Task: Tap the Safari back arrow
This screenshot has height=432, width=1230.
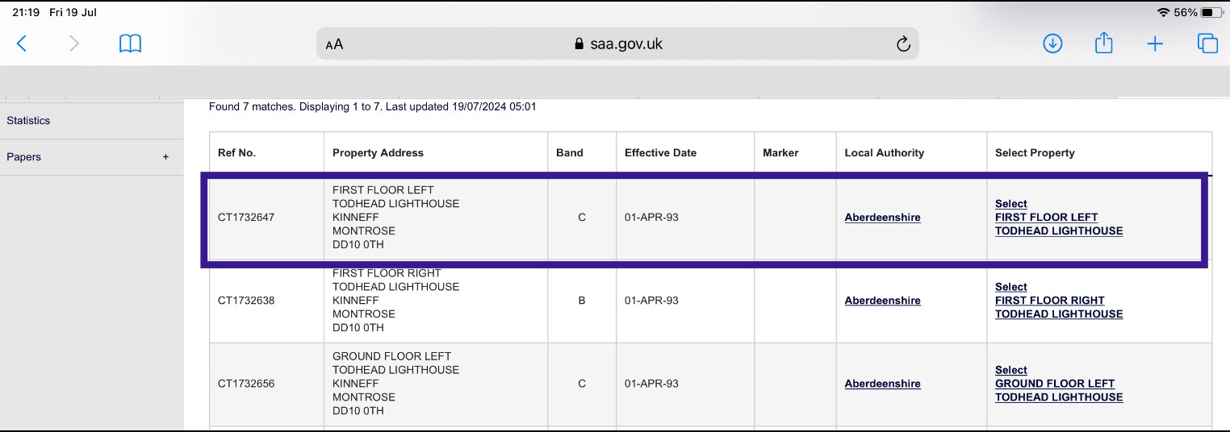Action: (x=22, y=44)
